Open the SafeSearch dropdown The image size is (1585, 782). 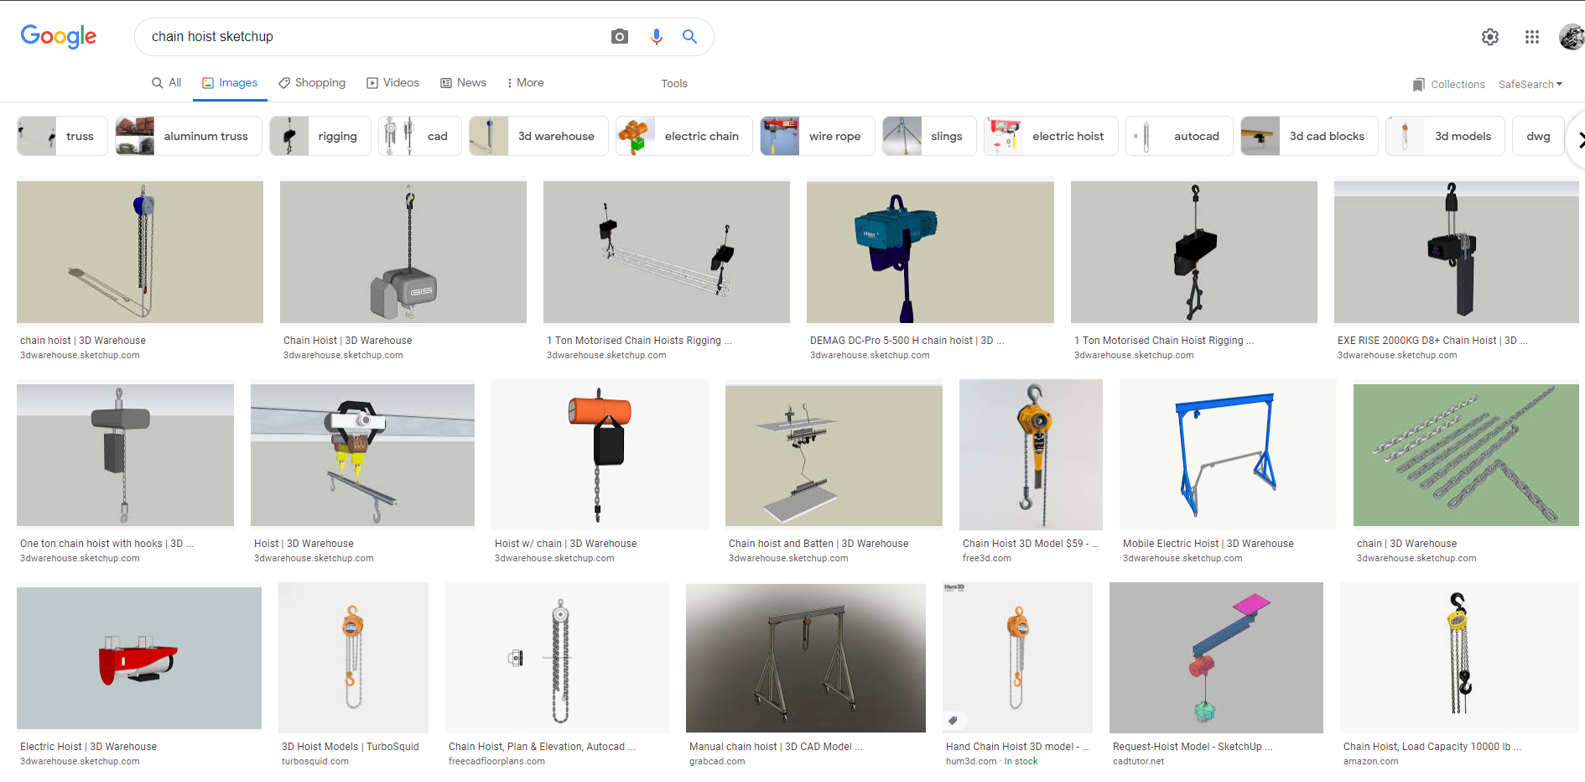(1530, 84)
